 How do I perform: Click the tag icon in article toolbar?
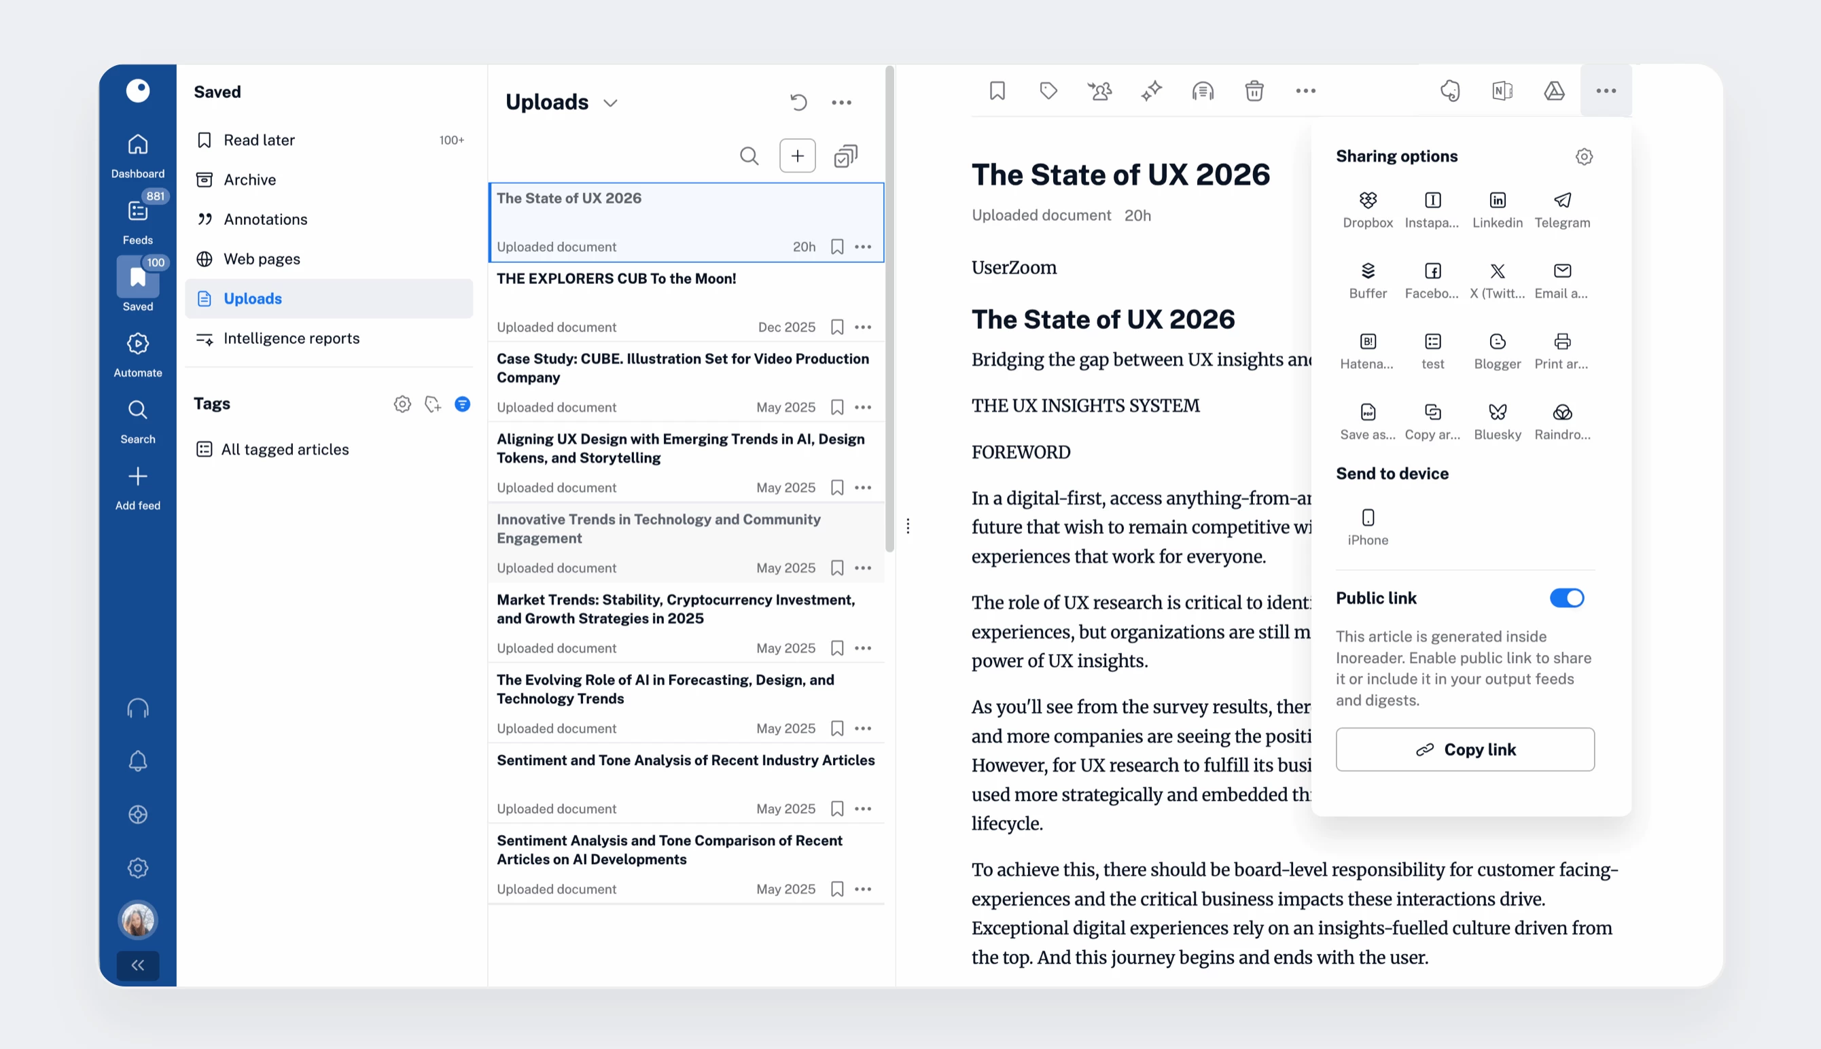coord(1048,91)
